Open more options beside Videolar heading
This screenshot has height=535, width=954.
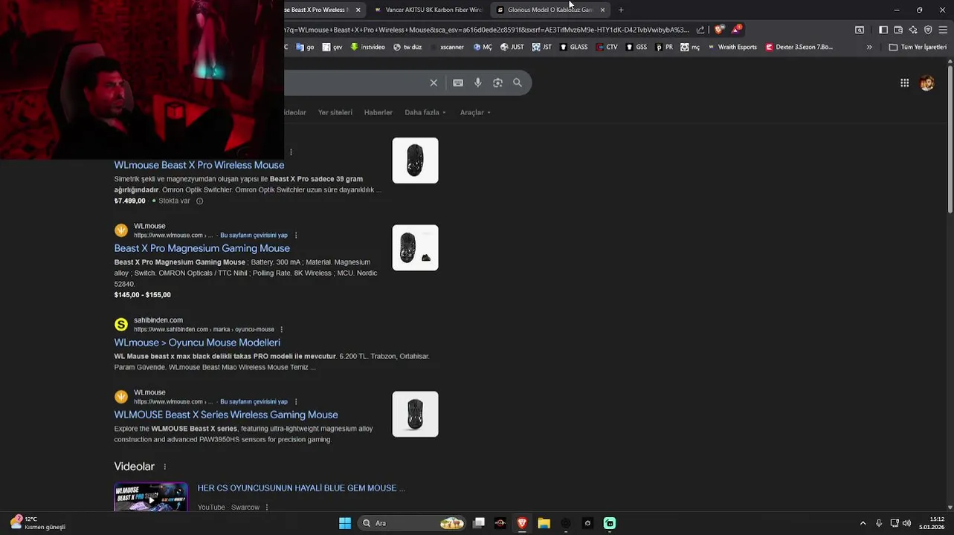(165, 467)
